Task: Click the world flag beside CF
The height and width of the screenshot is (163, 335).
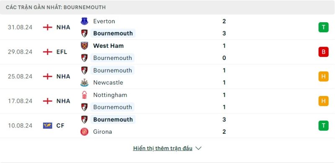Action: [47, 126]
